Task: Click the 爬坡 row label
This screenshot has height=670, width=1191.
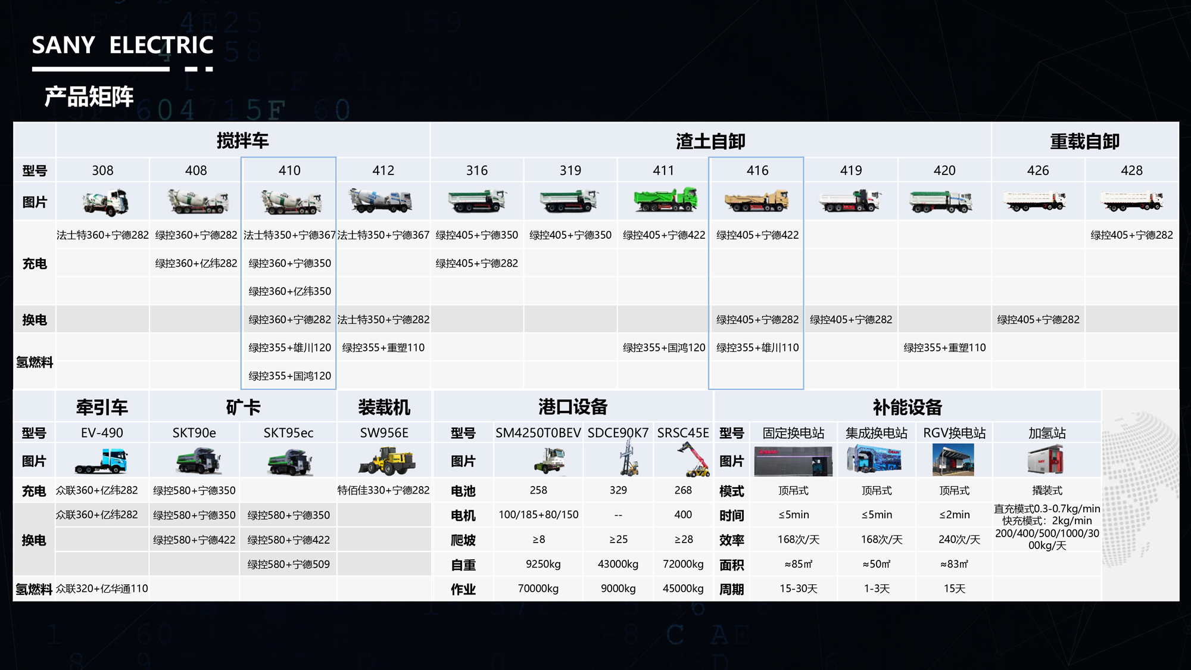Action: (463, 540)
